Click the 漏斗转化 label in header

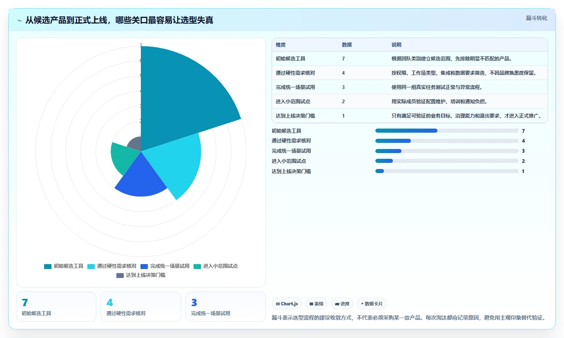coord(536,18)
